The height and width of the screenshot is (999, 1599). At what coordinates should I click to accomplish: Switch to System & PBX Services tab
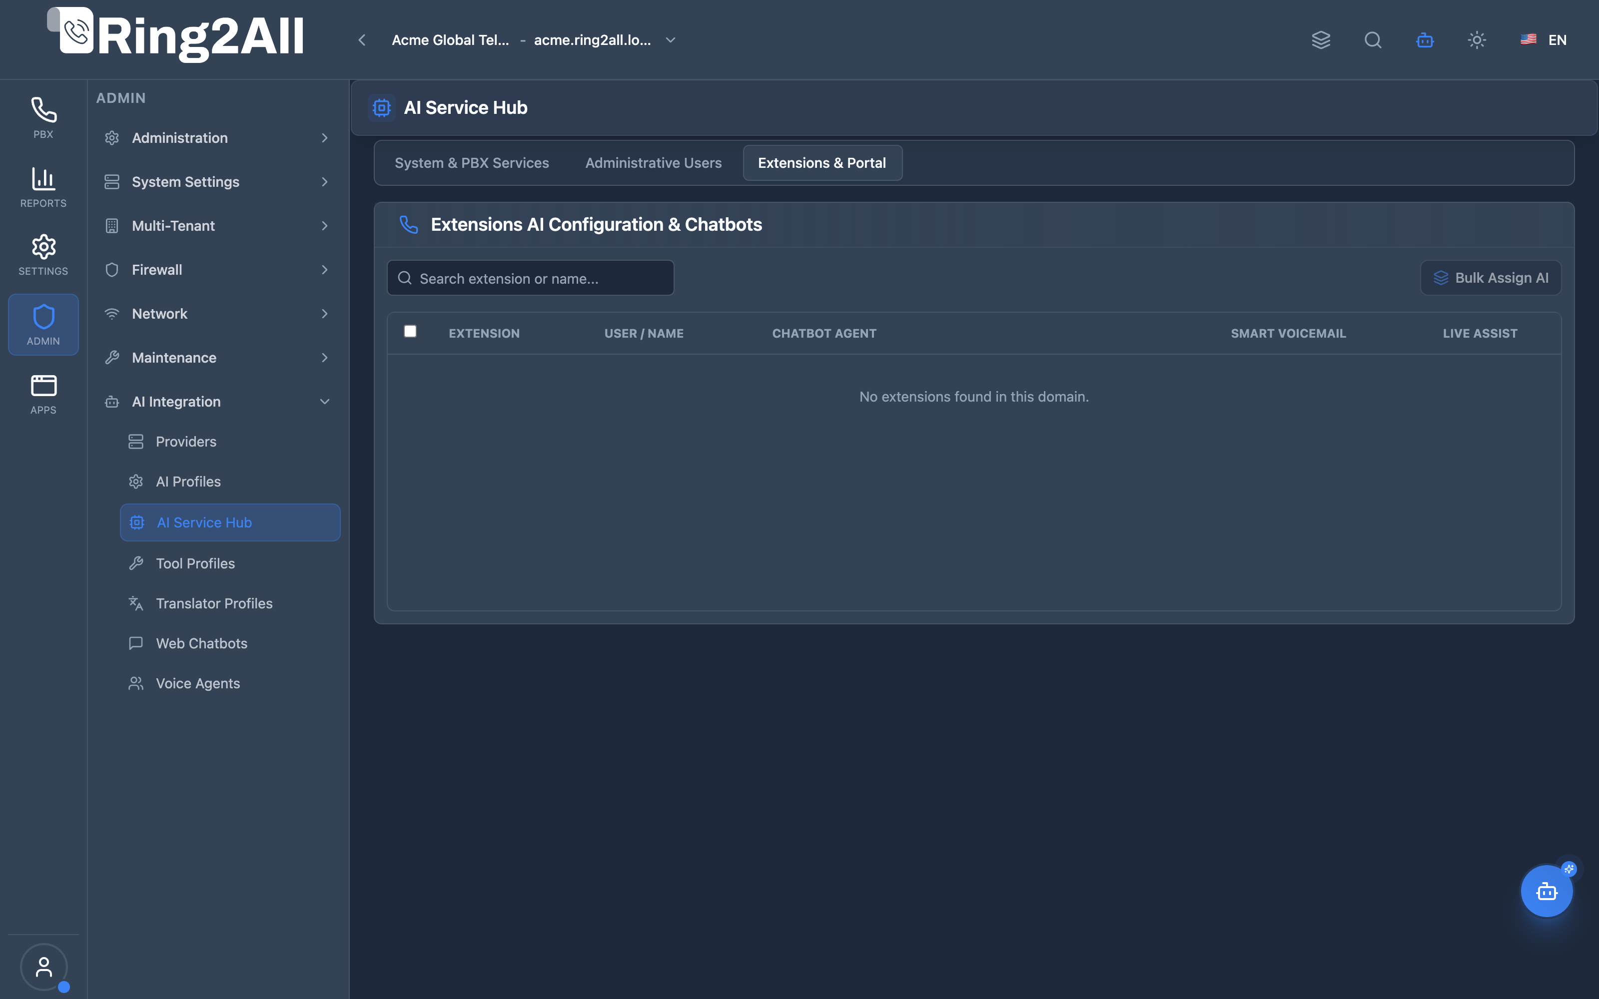click(472, 162)
